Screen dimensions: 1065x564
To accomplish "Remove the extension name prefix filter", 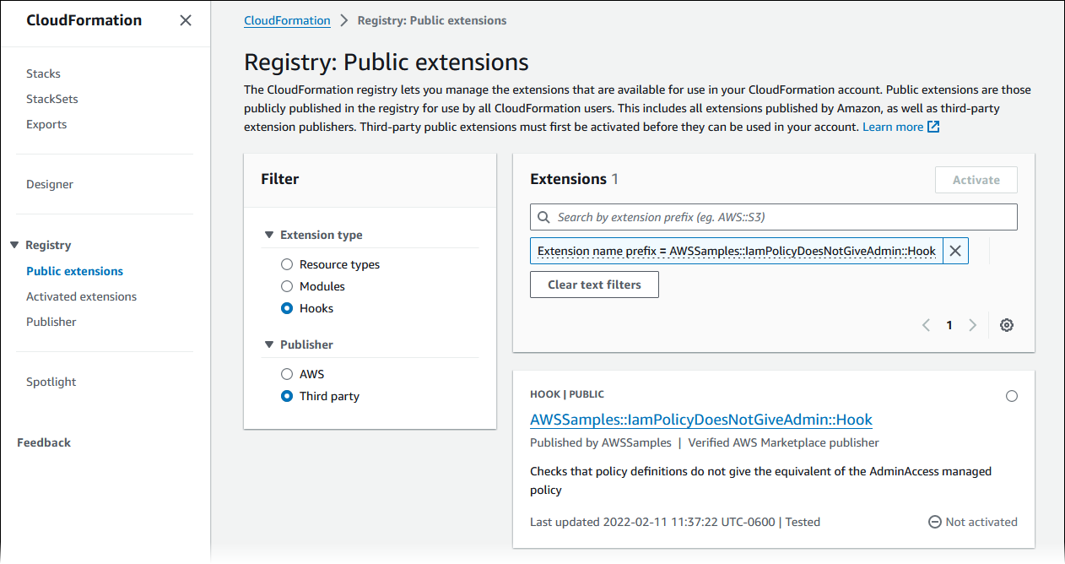I will pos(955,251).
